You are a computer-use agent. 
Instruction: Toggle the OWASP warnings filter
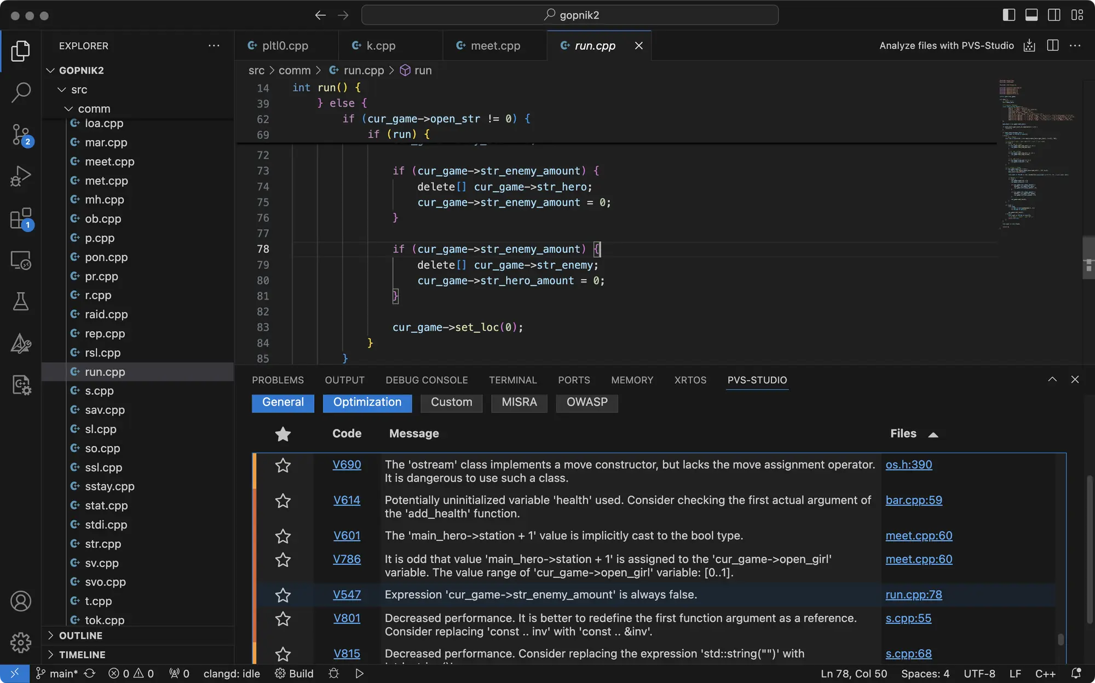(587, 402)
